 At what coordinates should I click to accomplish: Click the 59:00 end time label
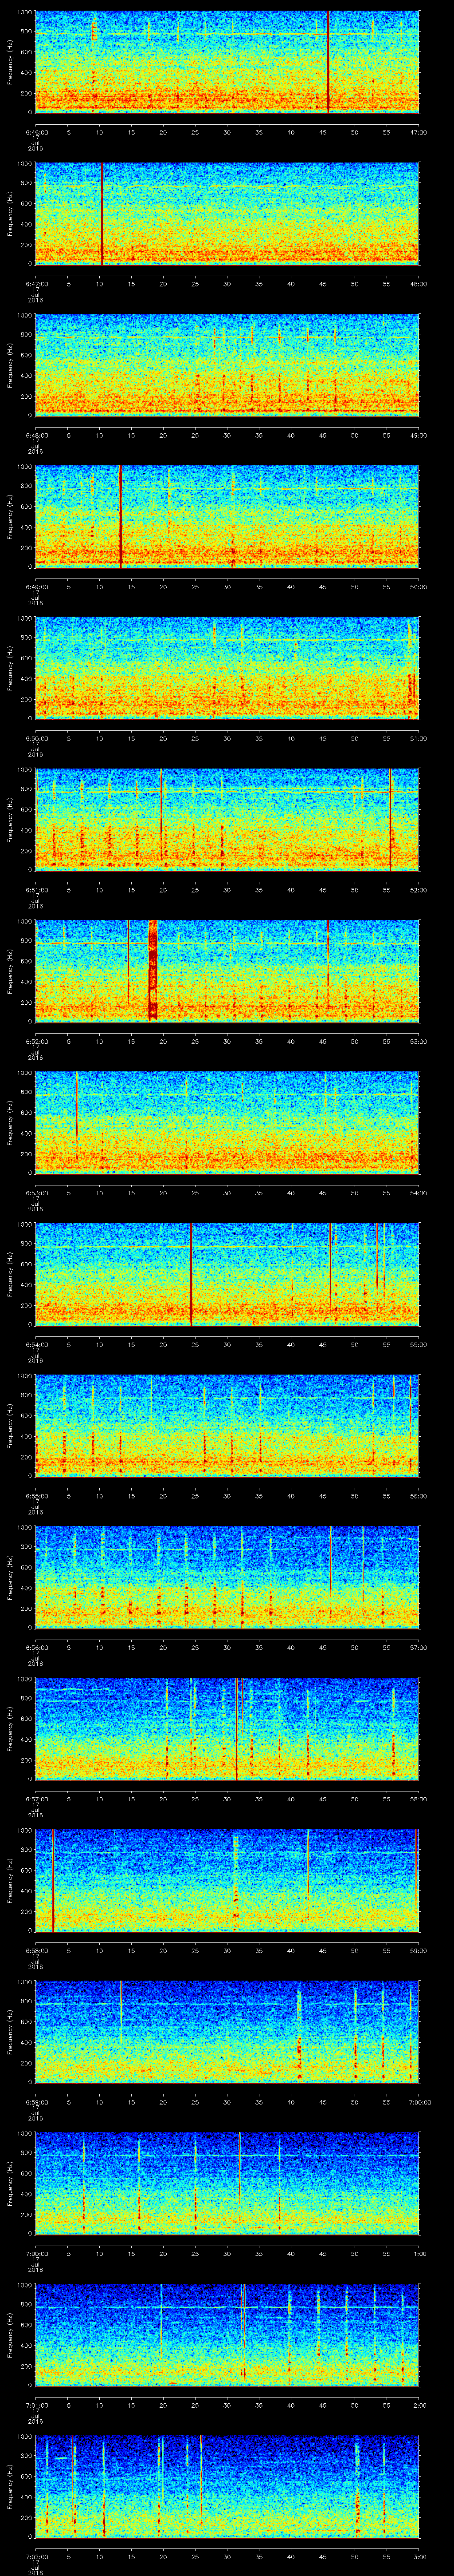pos(419,1950)
